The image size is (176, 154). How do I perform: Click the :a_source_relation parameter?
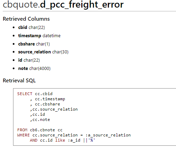[x=108, y=135]
